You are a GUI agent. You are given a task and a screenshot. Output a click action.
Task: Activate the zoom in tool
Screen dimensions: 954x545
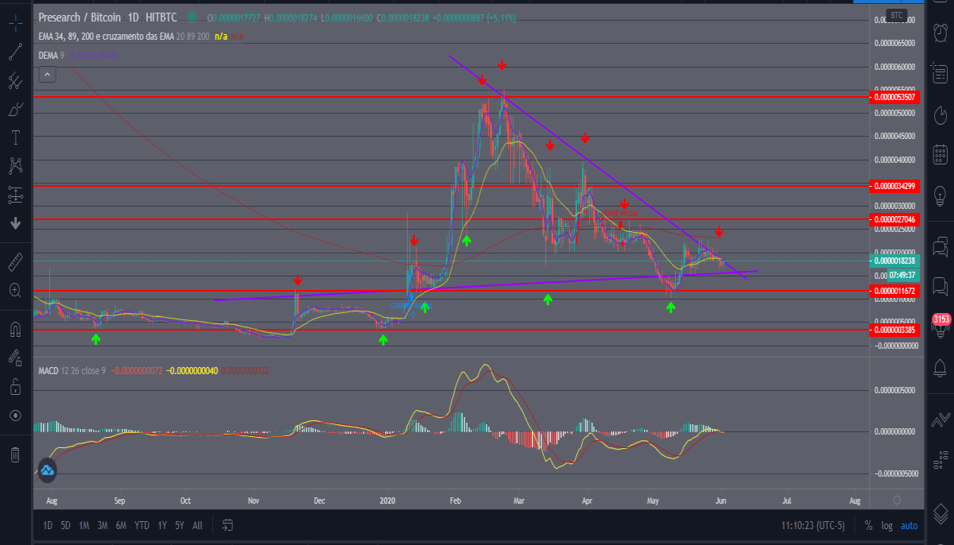[x=15, y=290]
